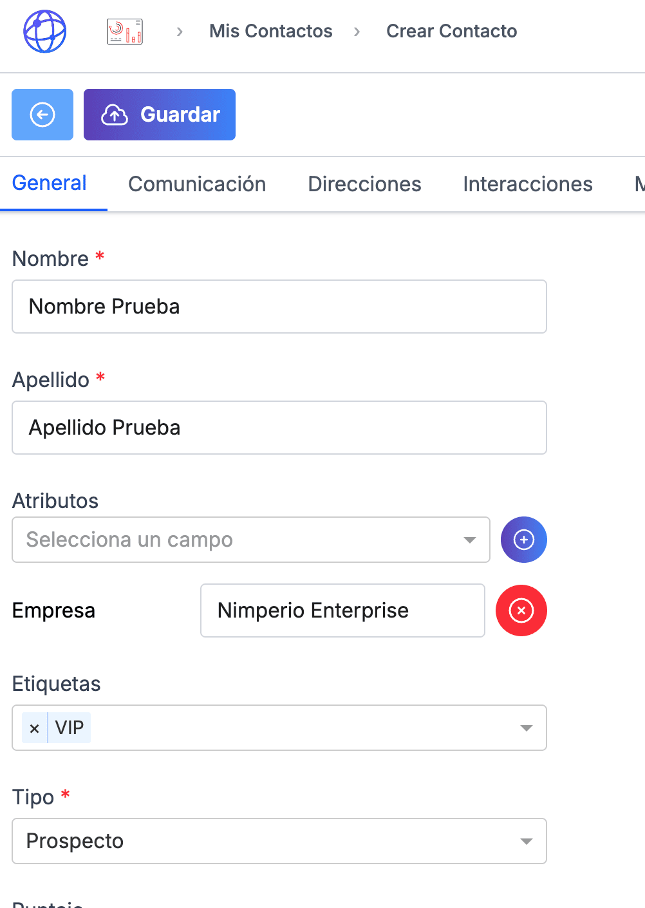
Task: Click the cloud upload icon inside Guardar
Action: [x=115, y=115]
